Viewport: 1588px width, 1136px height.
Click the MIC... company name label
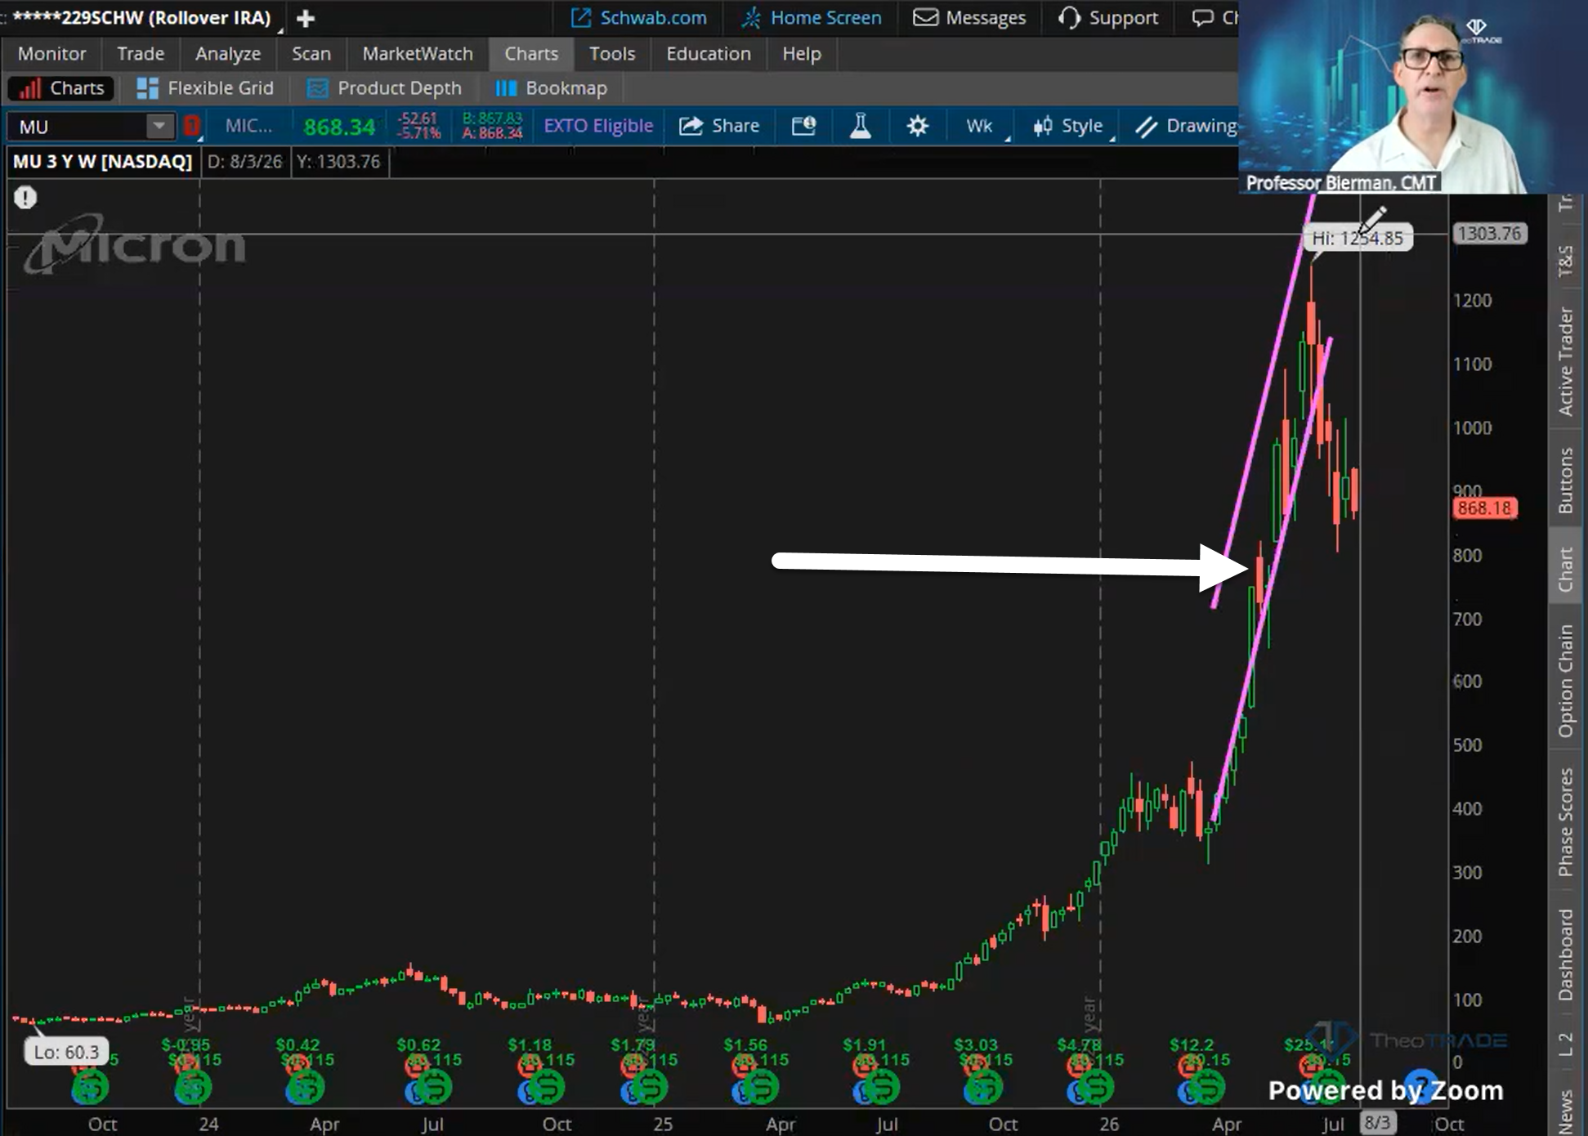(248, 126)
